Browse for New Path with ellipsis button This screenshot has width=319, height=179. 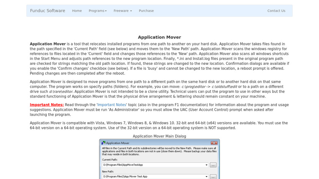(213, 177)
